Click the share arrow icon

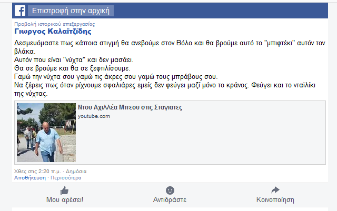pos(275,190)
